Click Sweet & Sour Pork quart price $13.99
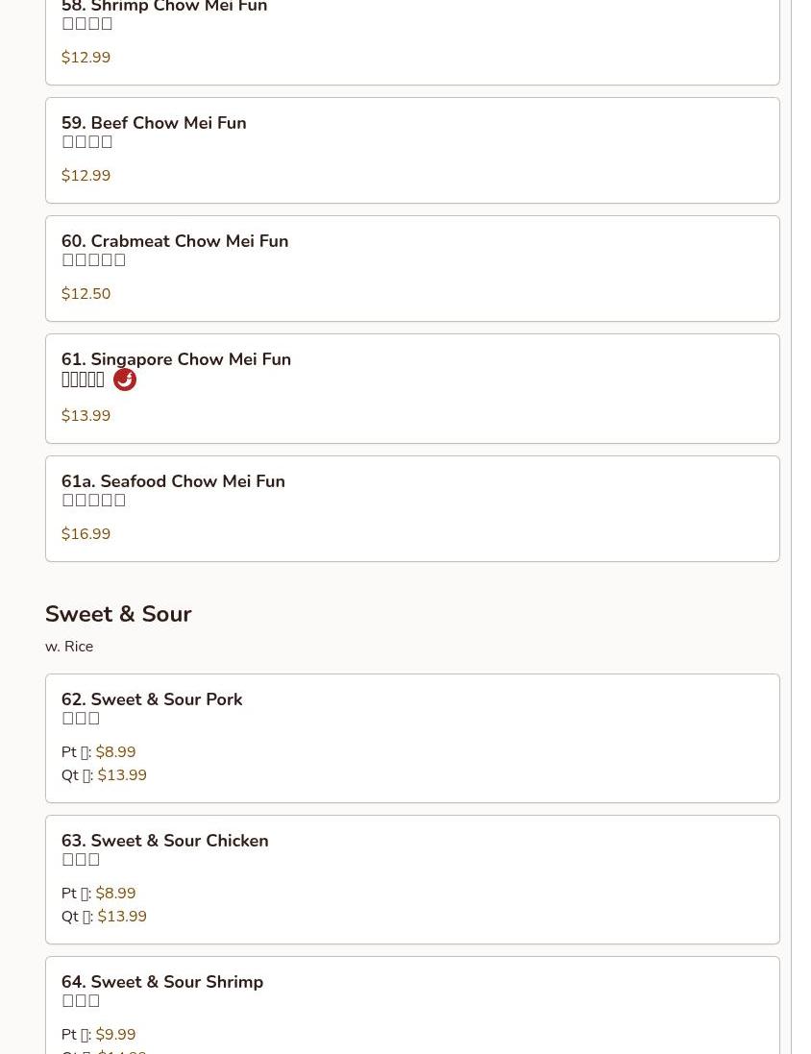The image size is (811, 1054). click(x=122, y=775)
